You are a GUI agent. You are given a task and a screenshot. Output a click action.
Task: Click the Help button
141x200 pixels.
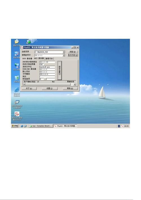70,88
